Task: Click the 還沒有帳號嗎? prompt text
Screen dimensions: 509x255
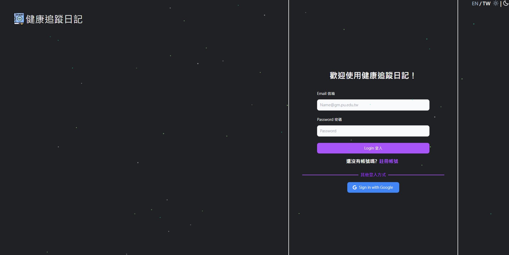Action: pos(362,161)
